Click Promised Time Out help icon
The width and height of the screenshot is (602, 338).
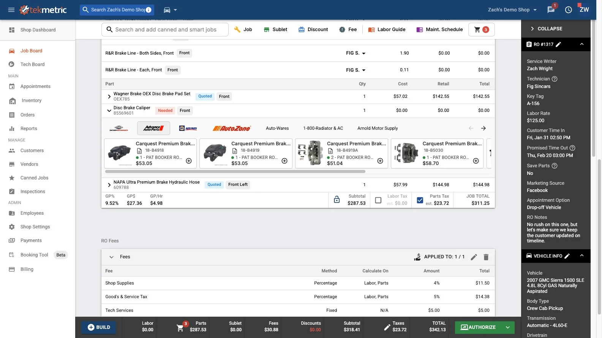(x=572, y=148)
